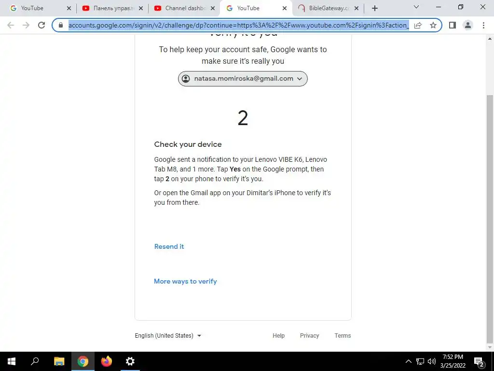This screenshot has width=494, height=371.
Task: Open the Chrome side panel
Action: point(453,25)
